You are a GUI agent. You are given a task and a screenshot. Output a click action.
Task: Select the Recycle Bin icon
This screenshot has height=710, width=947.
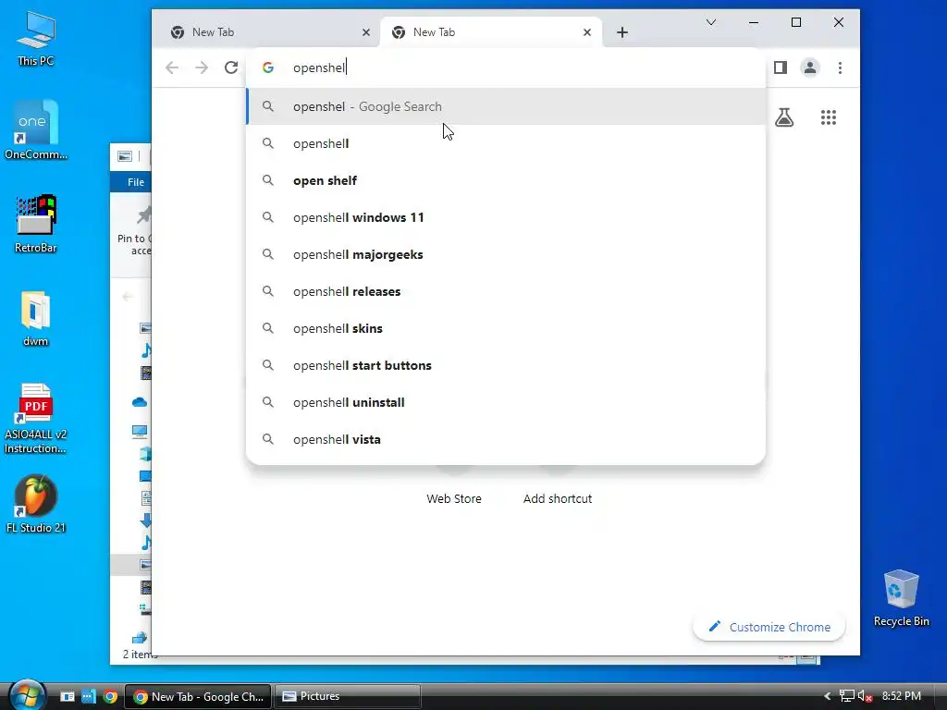pos(901,598)
